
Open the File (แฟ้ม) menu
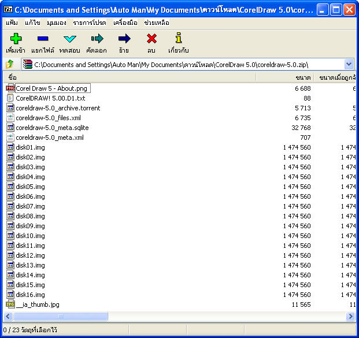click(x=12, y=23)
